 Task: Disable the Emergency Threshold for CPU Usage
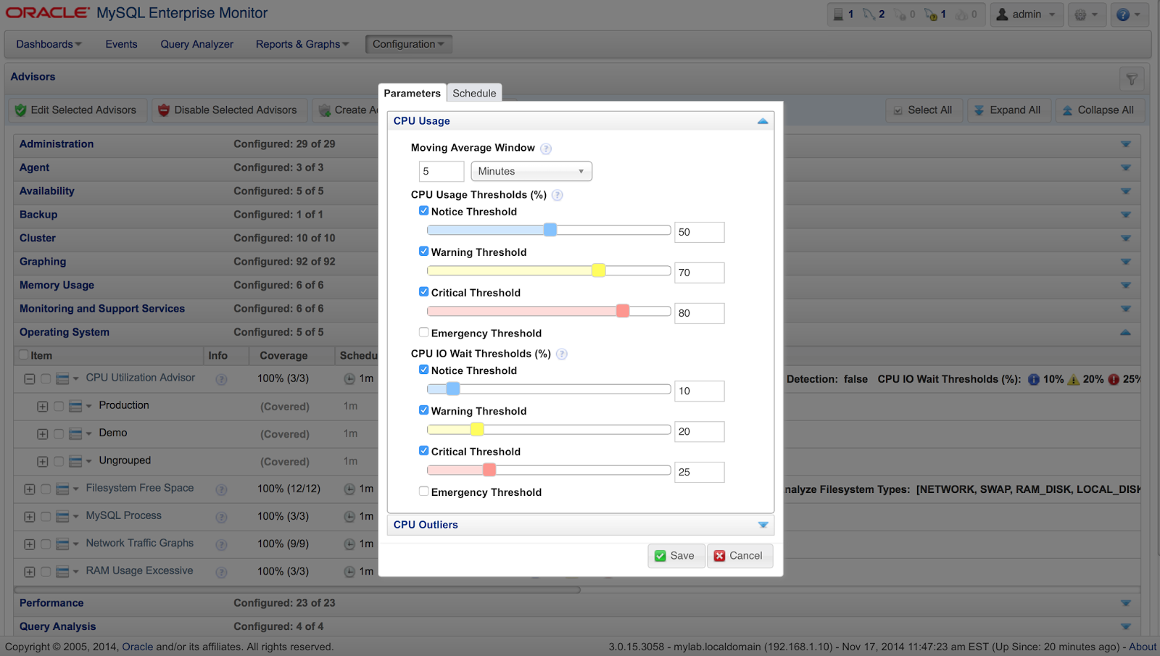[423, 332]
